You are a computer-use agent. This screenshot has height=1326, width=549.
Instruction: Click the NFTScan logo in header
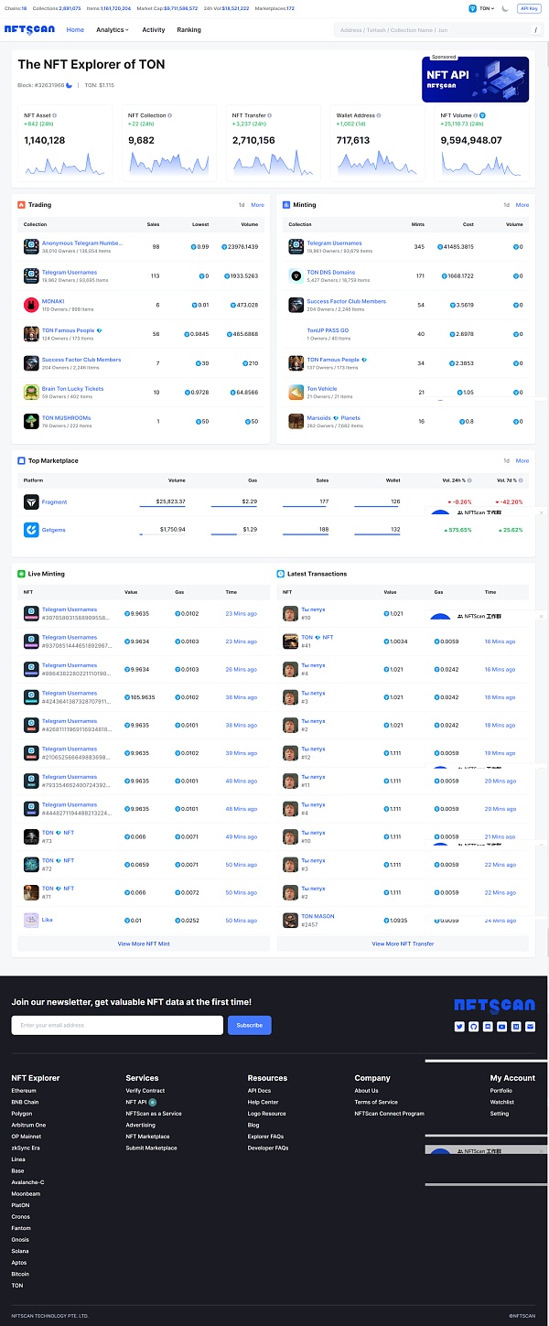(x=29, y=29)
